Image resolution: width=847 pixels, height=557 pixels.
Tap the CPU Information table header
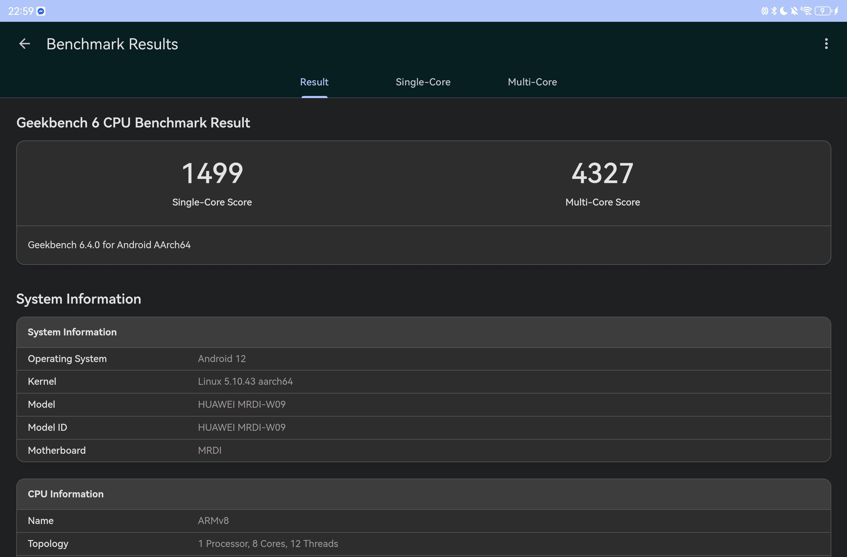(x=423, y=494)
